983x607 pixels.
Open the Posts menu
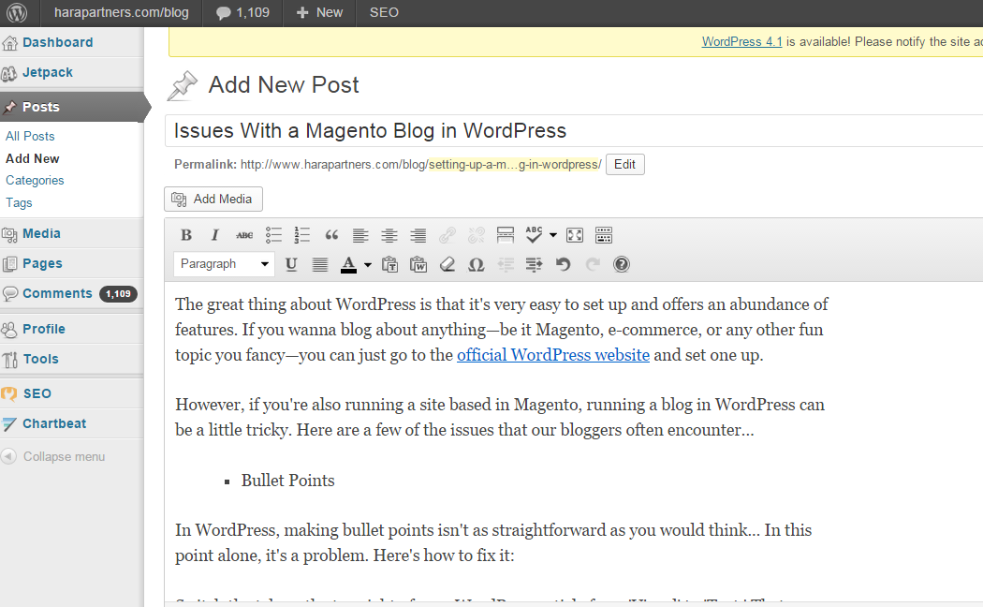click(71, 107)
